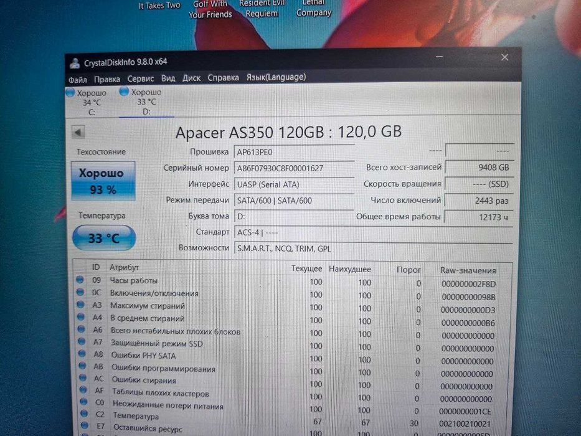The image size is (581, 436).
Task: Close the CrystalDiskInfo window
Action: tap(504, 57)
